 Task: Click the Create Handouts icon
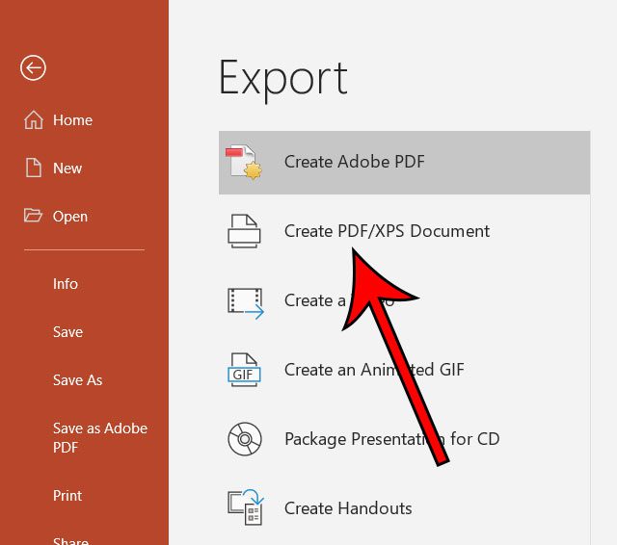[246, 506]
